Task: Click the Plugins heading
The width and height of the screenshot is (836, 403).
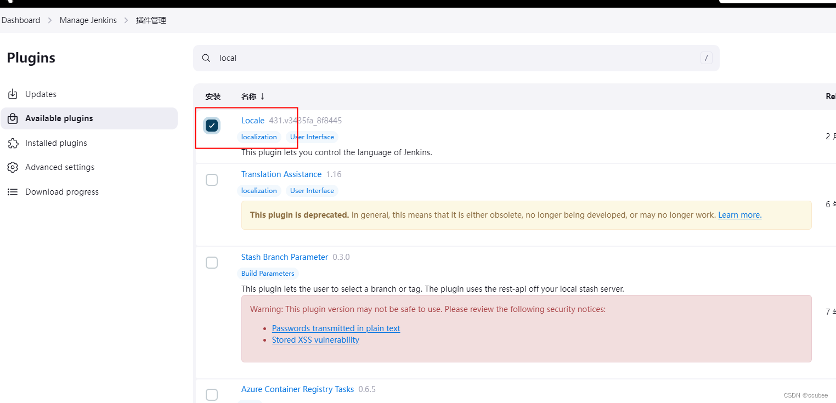Action: coord(31,58)
